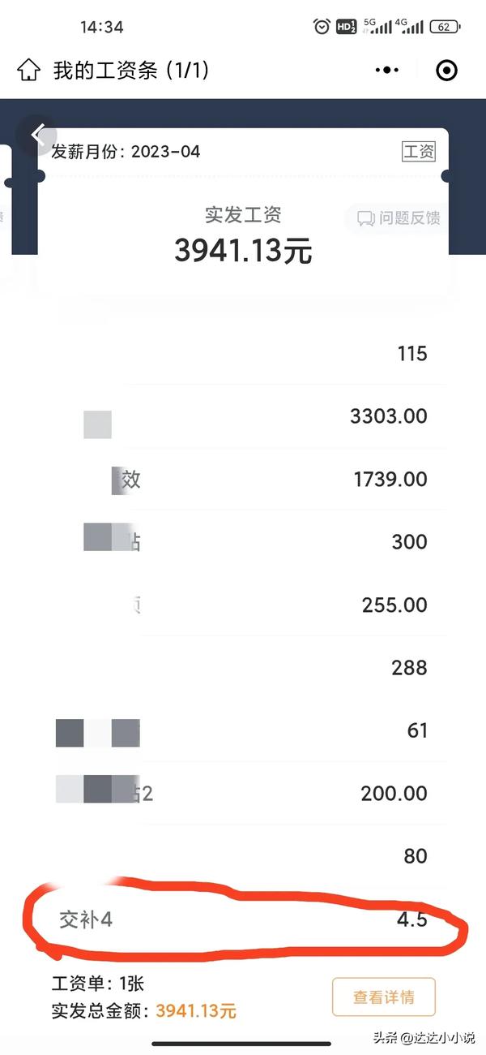Tap the 我的工资条 (1/1) title

coord(131,71)
